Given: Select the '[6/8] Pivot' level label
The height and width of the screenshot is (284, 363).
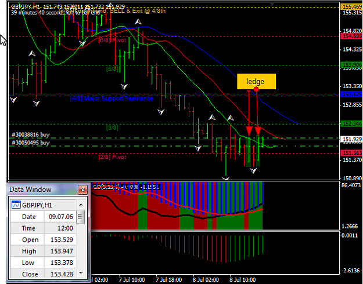Looking at the screenshot, I should coord(112,40).
